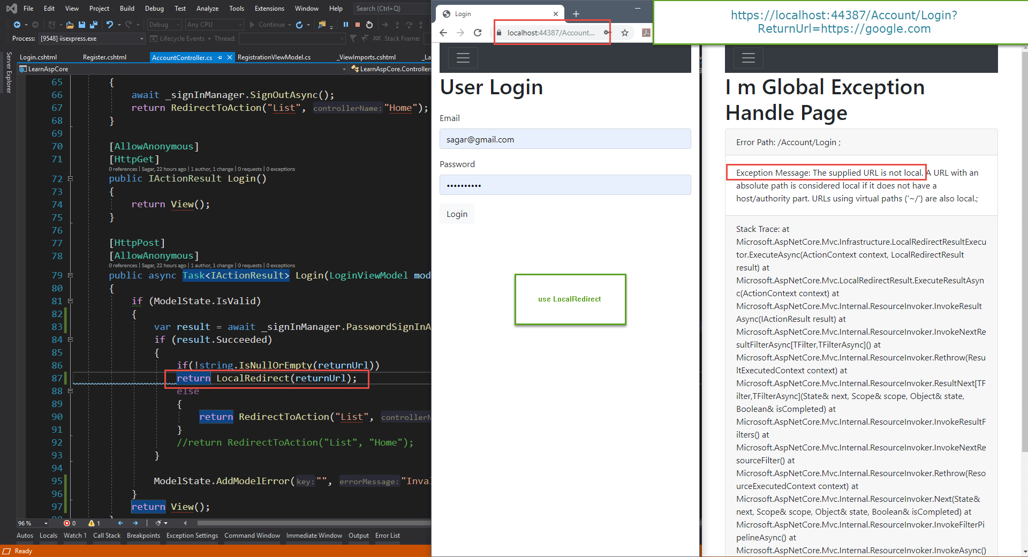Screen dimensions: 1028x557
Task: Click the Undo icon
Action: click(109, 25)
